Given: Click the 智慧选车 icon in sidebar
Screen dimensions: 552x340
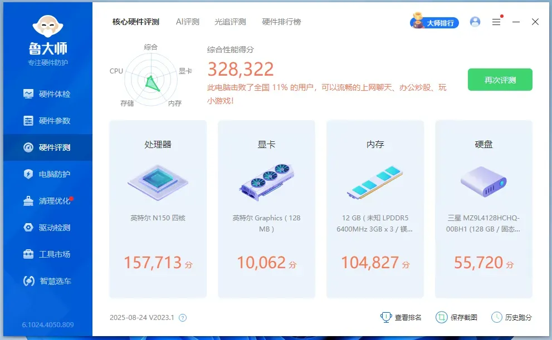Looking at the screenshot, I should pyautogui.click(x=28, y=281).
